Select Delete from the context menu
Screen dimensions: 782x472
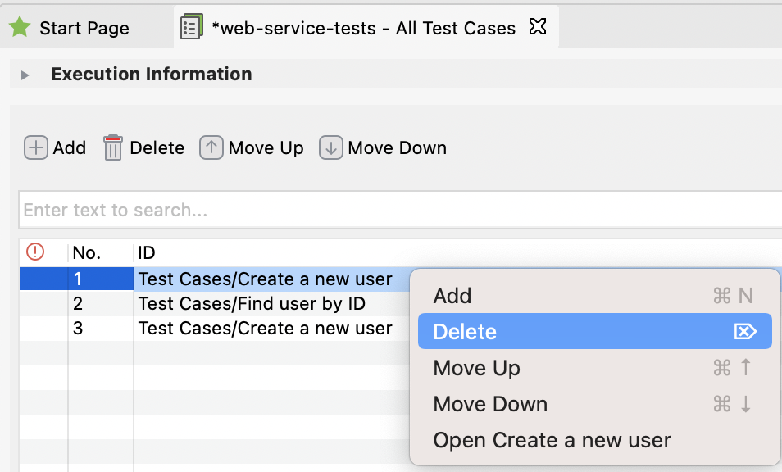point(463,331)
